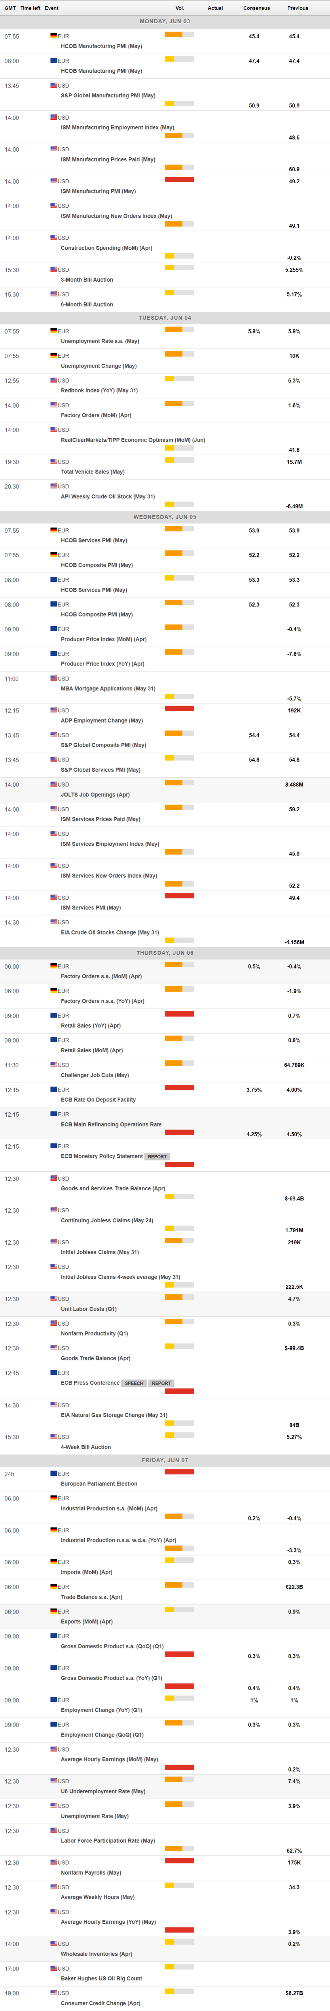The height and width of the screenshot is (2011, 330).
Task: Open the REPORT badge on ECB Monetary Policy Statement
Action: 158,1156
